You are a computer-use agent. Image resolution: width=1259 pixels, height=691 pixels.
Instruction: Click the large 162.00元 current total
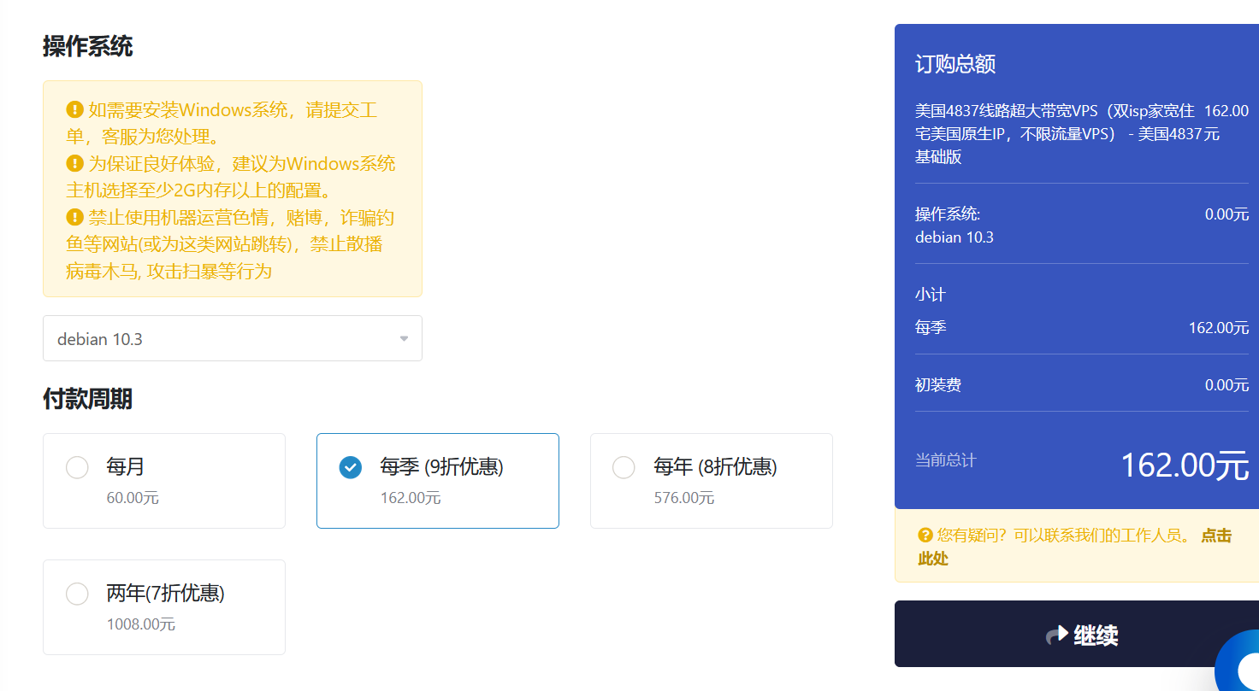1184,466
